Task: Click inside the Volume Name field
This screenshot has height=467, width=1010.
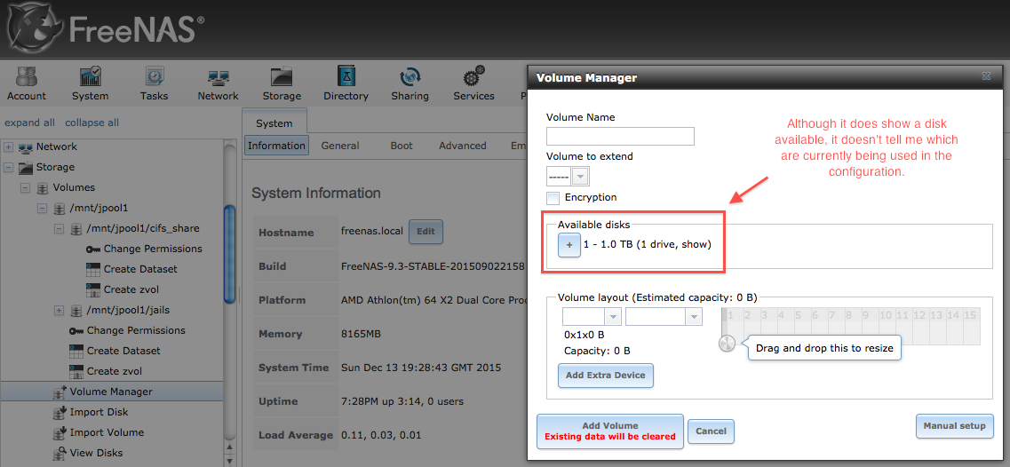Action: (x=620, y=136)
